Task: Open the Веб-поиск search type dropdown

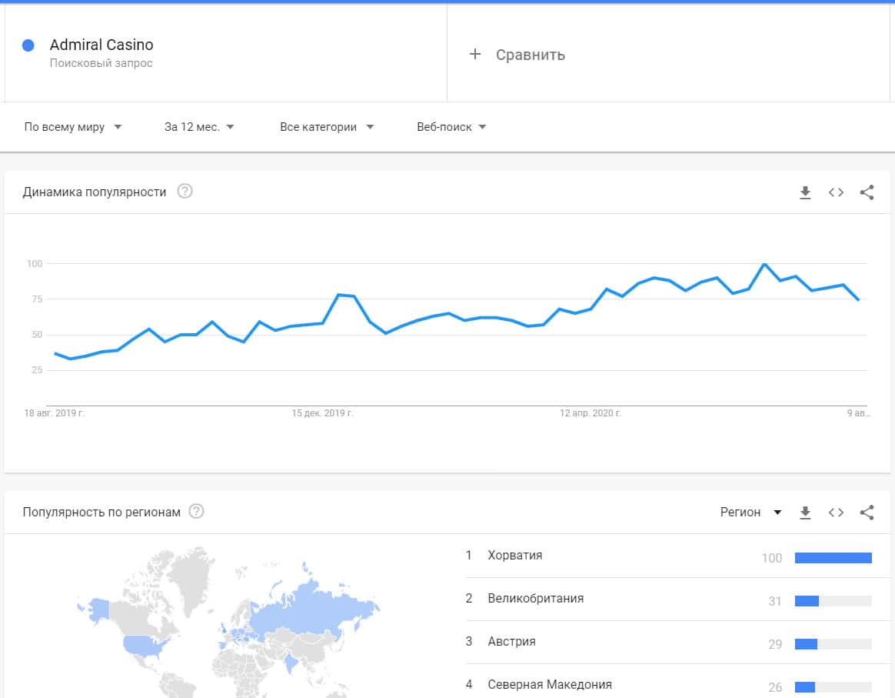Action: [451, 127]
